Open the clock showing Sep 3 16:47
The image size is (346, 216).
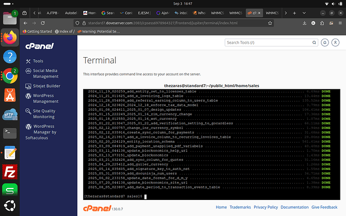183,4
